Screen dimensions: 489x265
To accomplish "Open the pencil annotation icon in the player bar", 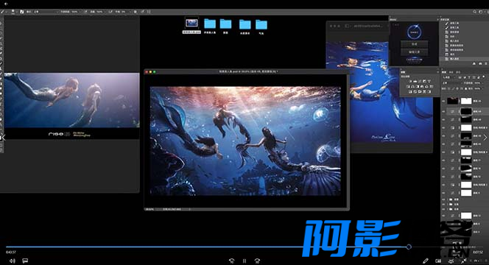I will [426, 261].
